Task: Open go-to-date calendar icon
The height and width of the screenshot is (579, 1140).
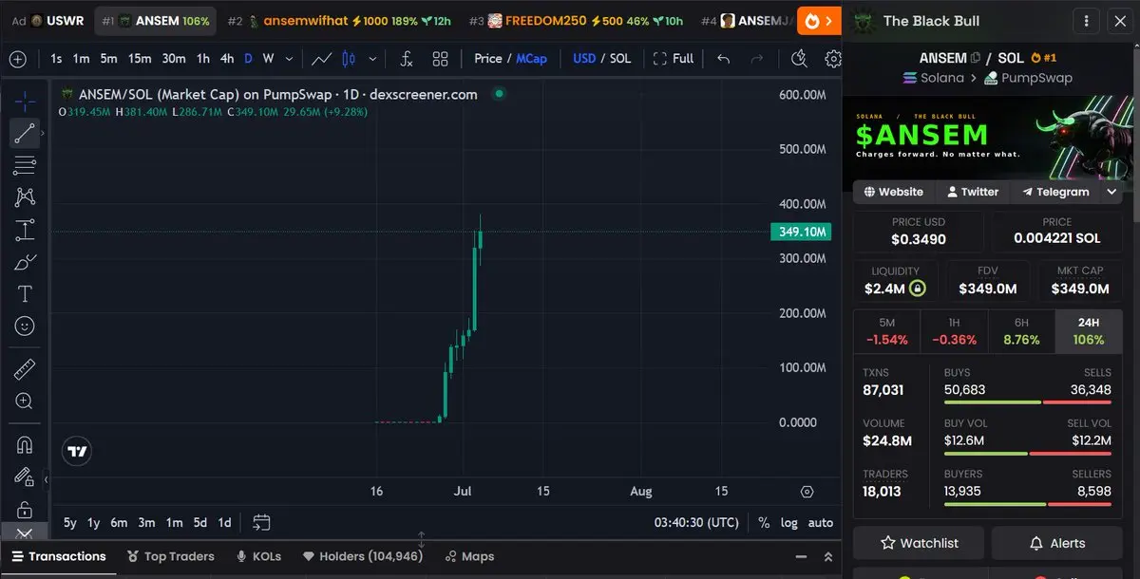Action: click(262, 523)
